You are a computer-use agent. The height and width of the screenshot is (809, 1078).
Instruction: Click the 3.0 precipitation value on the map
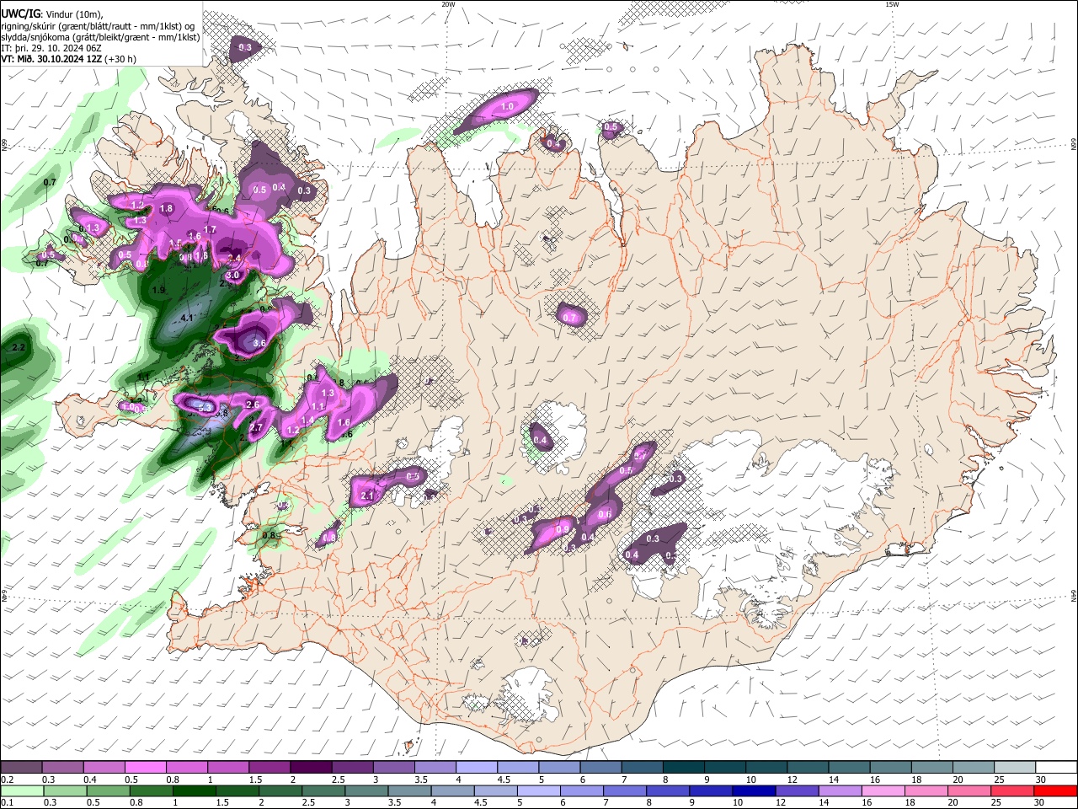[233, 276]
